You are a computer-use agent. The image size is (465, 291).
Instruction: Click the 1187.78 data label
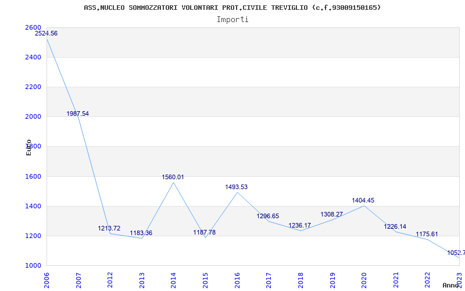coord(205,233)
